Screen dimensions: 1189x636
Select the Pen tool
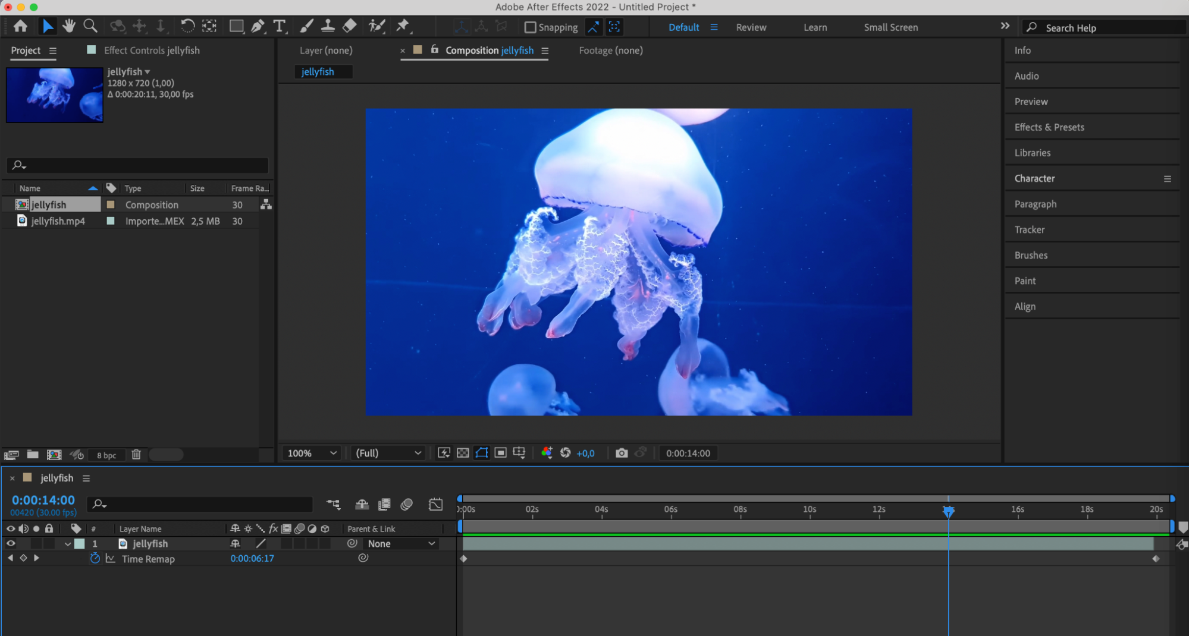(258, 26)
